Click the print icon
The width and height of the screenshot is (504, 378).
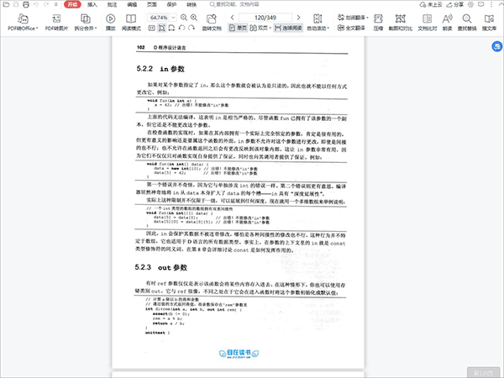[26, 4]
